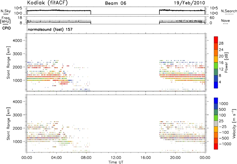Click the '12' power colorbar tick label
This screenshot has width=237, height=164.
221,69
